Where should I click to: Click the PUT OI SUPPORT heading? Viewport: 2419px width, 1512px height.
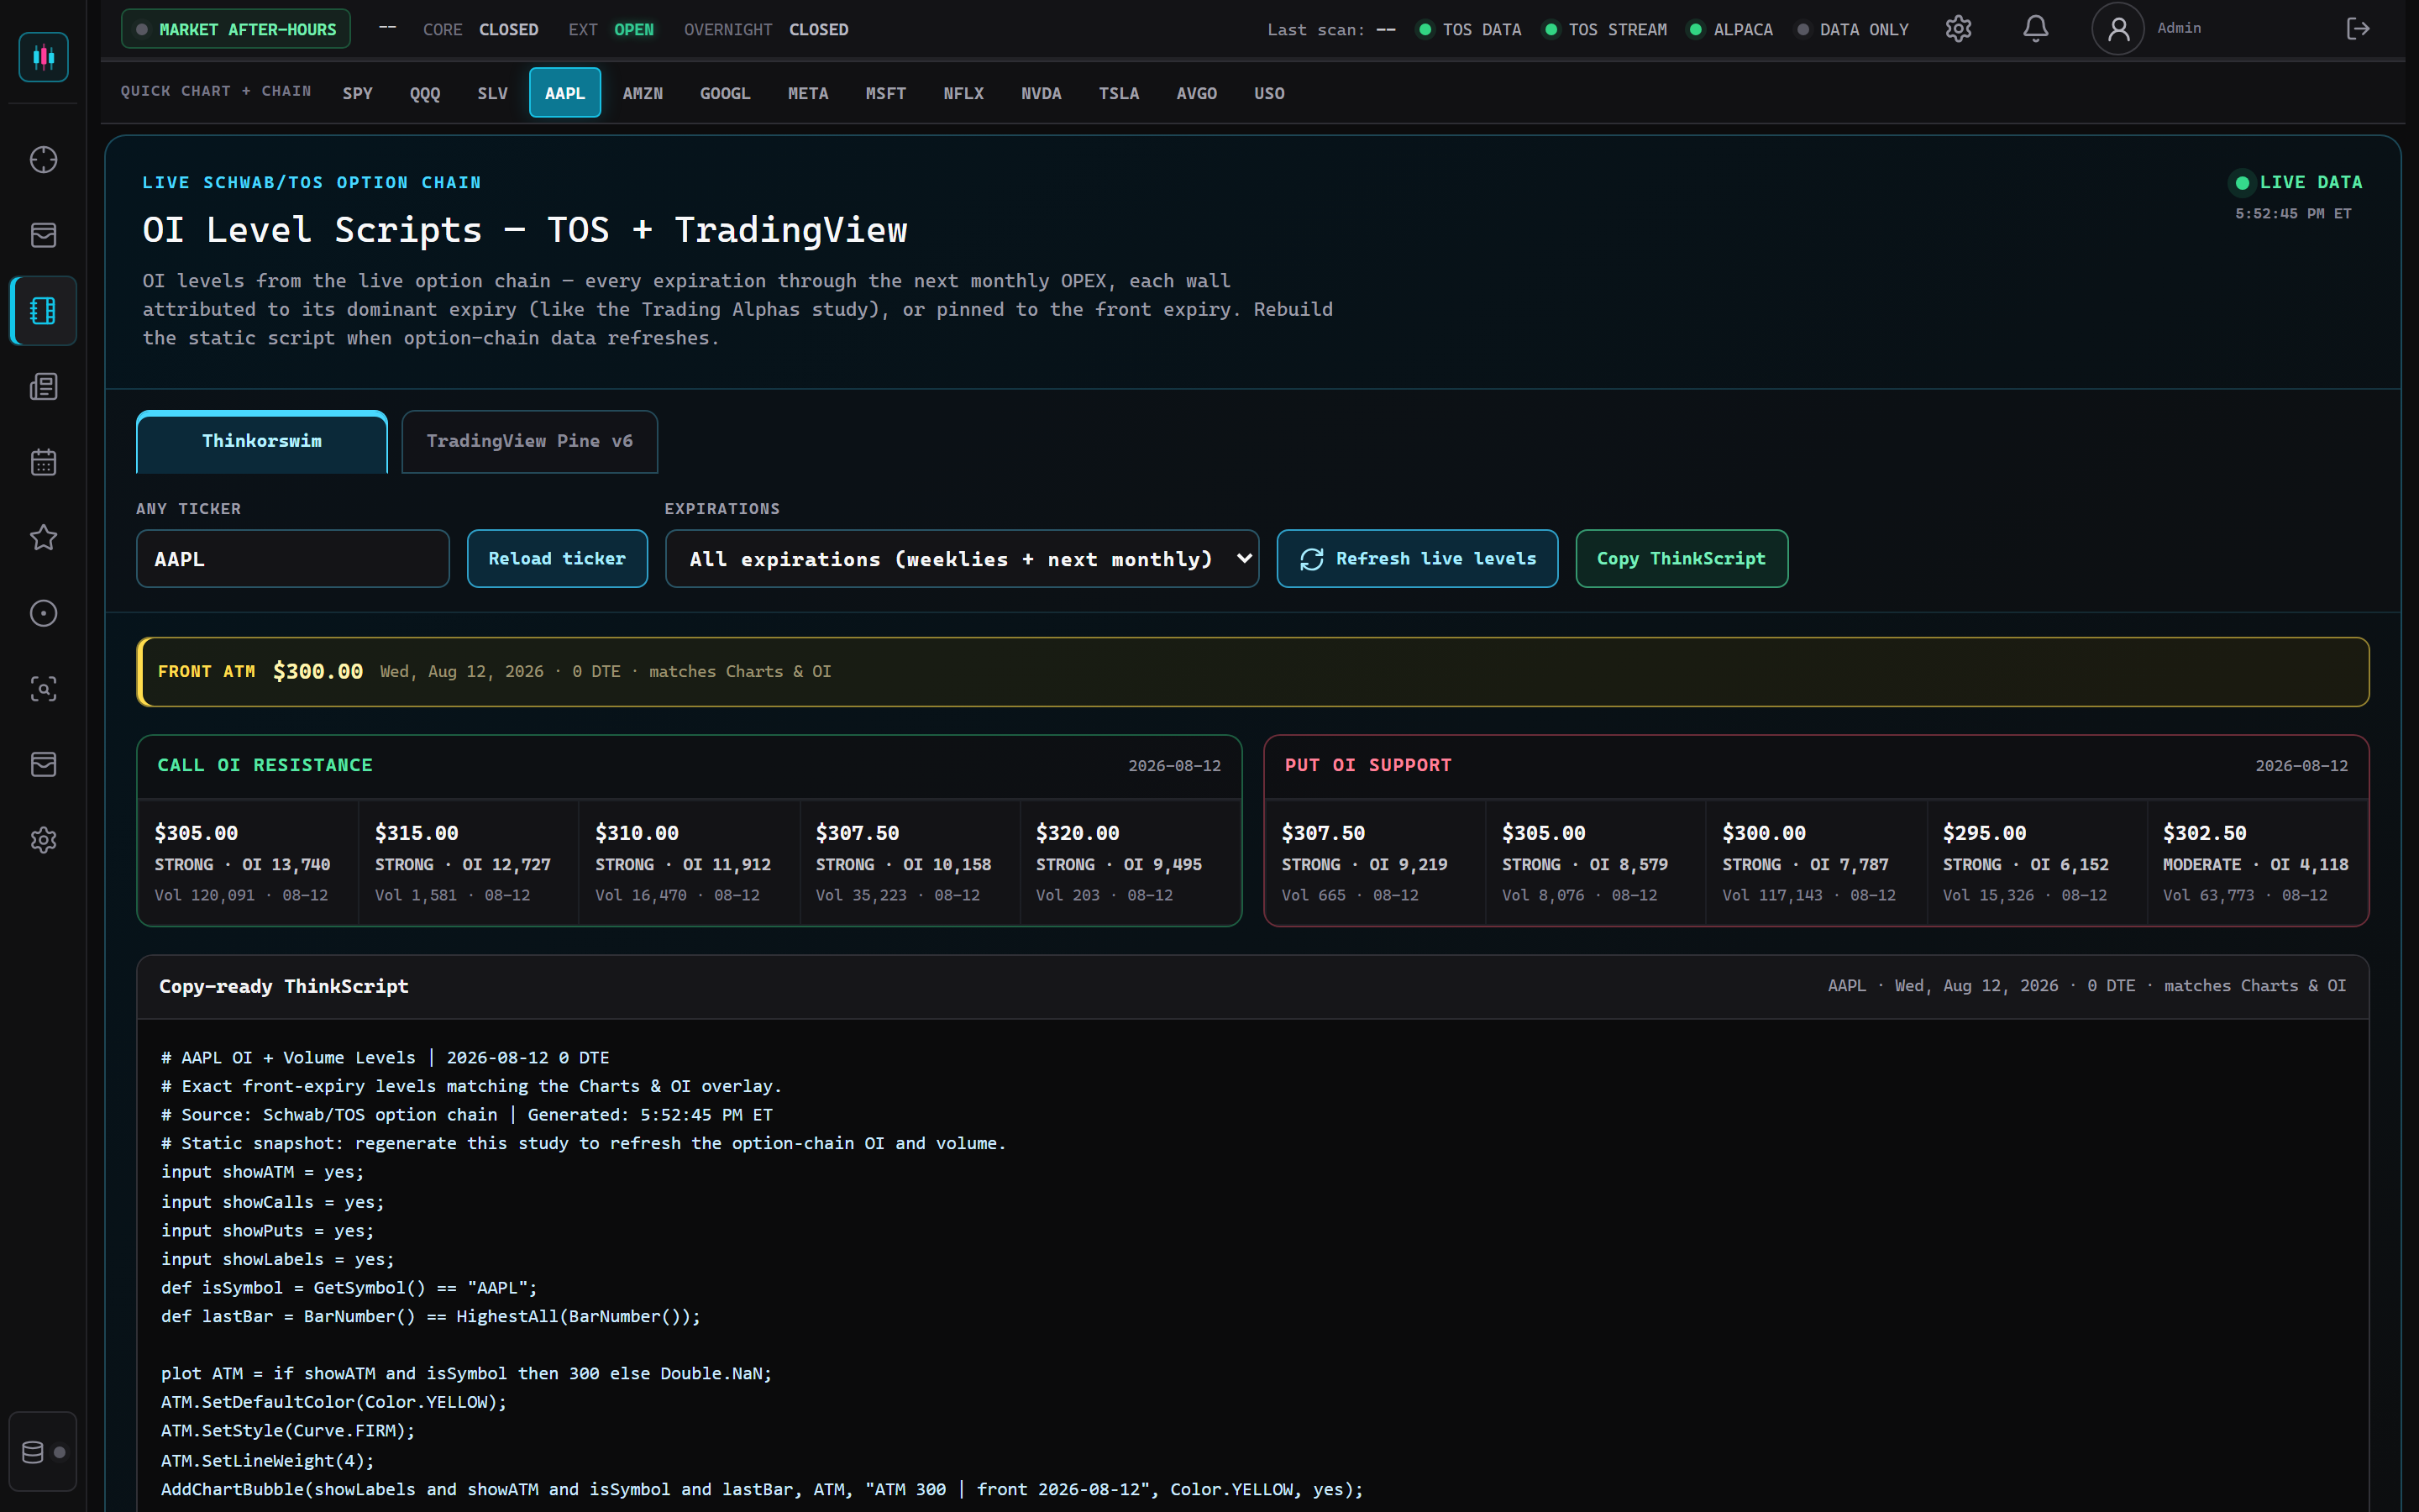[1367, 765]
